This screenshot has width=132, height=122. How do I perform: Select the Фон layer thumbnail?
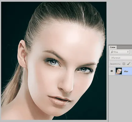pos(119,71)
